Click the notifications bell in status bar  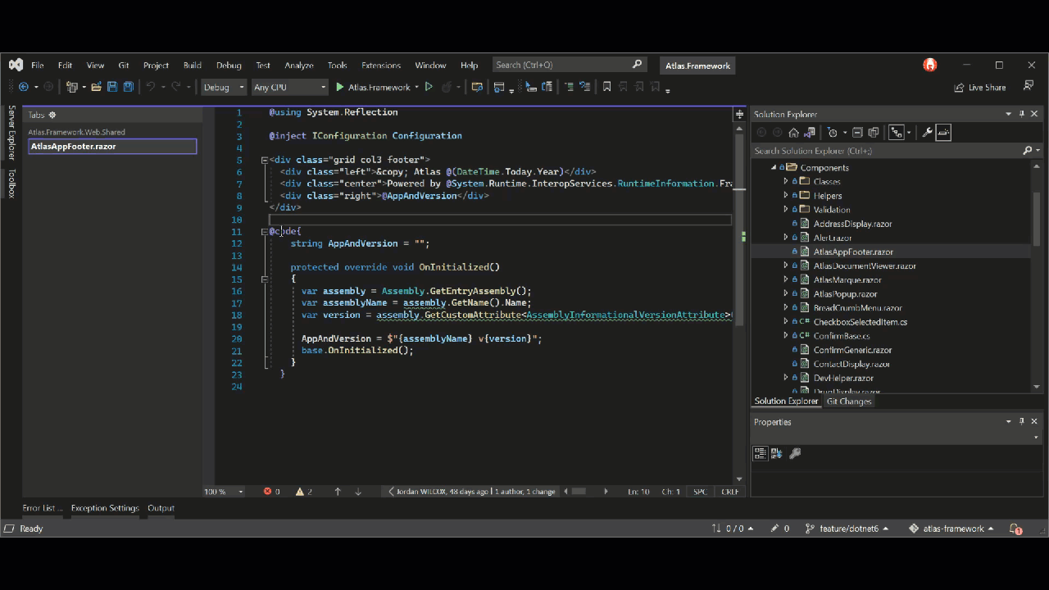coord(1015,529)
